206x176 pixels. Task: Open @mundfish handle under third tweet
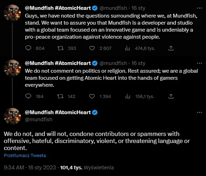click(x=39, y=119)
